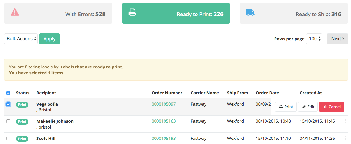This screenshot has width=351, height=144.
Task: Tick the checkbox for Makeelie Johnson
Action: tap(8, 121)
